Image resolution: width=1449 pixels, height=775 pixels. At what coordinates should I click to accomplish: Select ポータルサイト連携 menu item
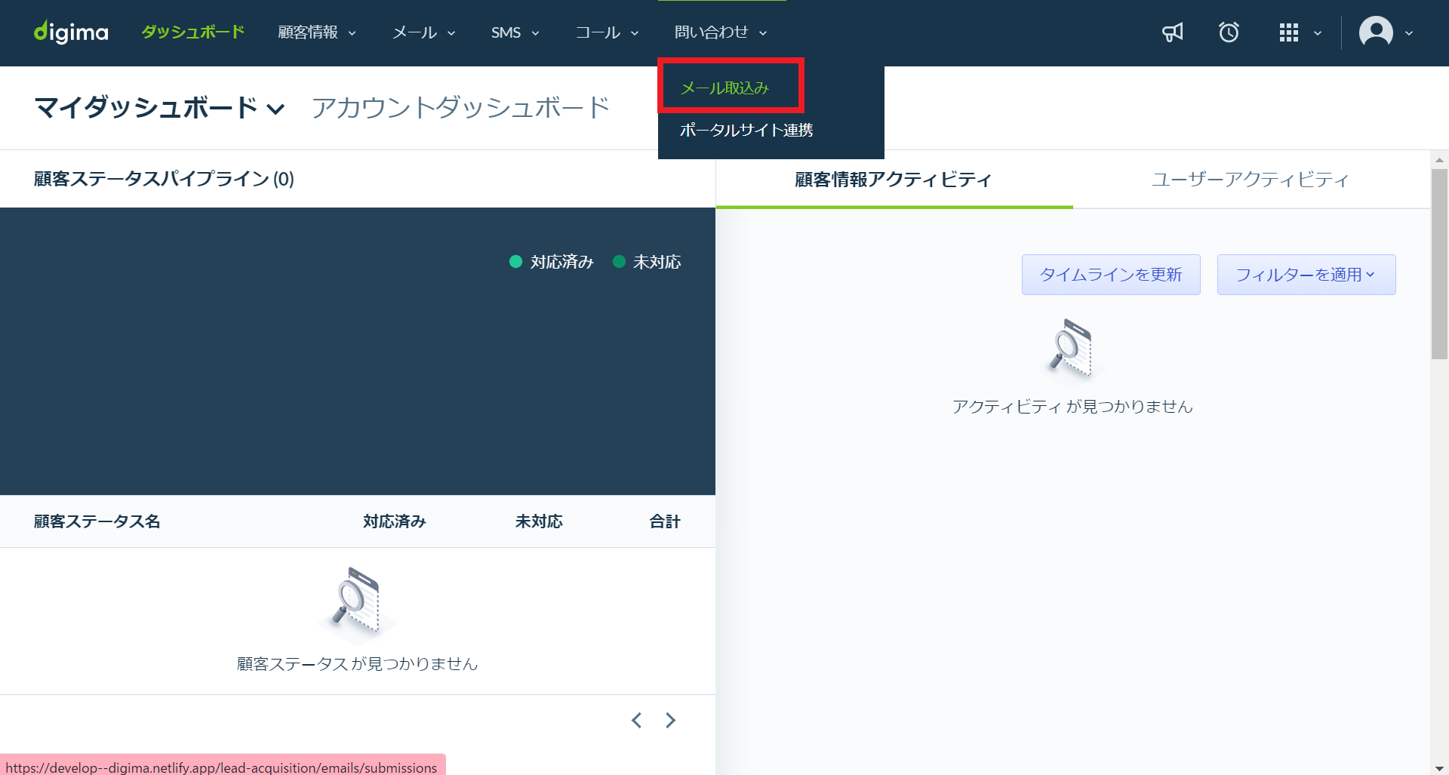(x=746, y=130)
